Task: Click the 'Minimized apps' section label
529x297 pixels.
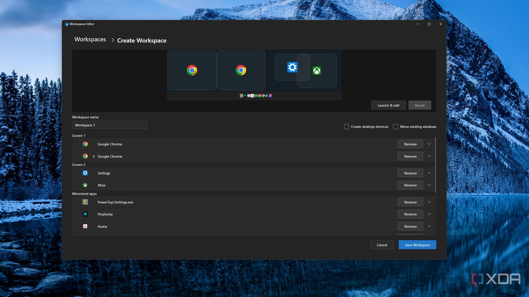Action: (x=84, y=194)
